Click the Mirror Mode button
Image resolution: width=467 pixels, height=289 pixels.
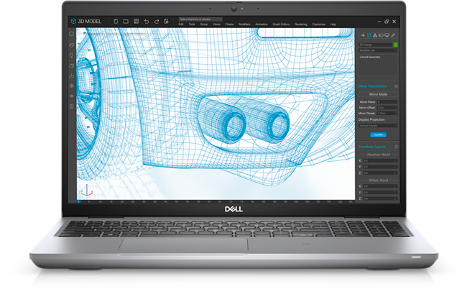(378, 94)
